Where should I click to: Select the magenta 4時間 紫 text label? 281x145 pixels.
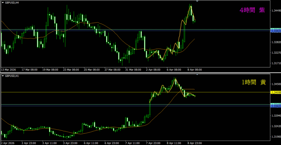click(x=252, y=10)
